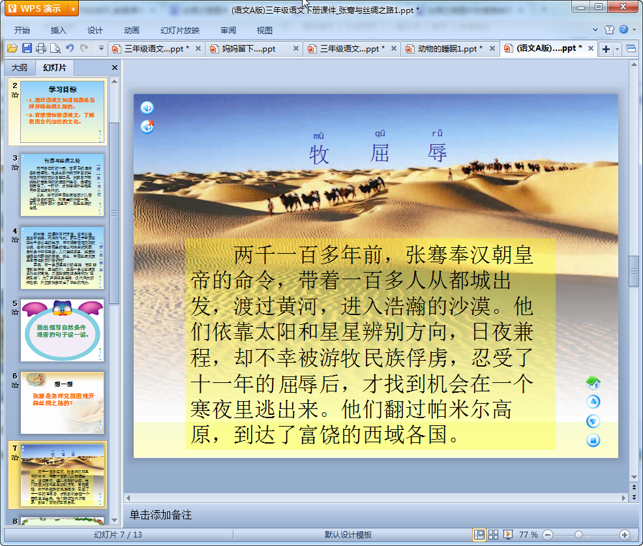Open the skin (shirt) icon
The image size is (643, 546).
(x=610, y=30)
